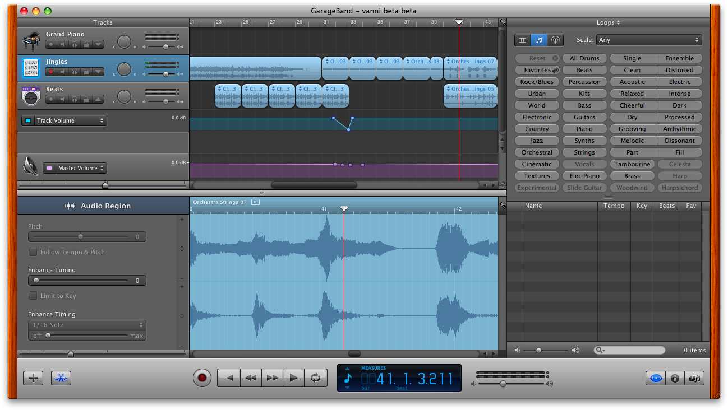Solo the Beats track
Image resolution: width=728 pixels, height=410 pixels.
pyautogui.click(x=75, y=99)
